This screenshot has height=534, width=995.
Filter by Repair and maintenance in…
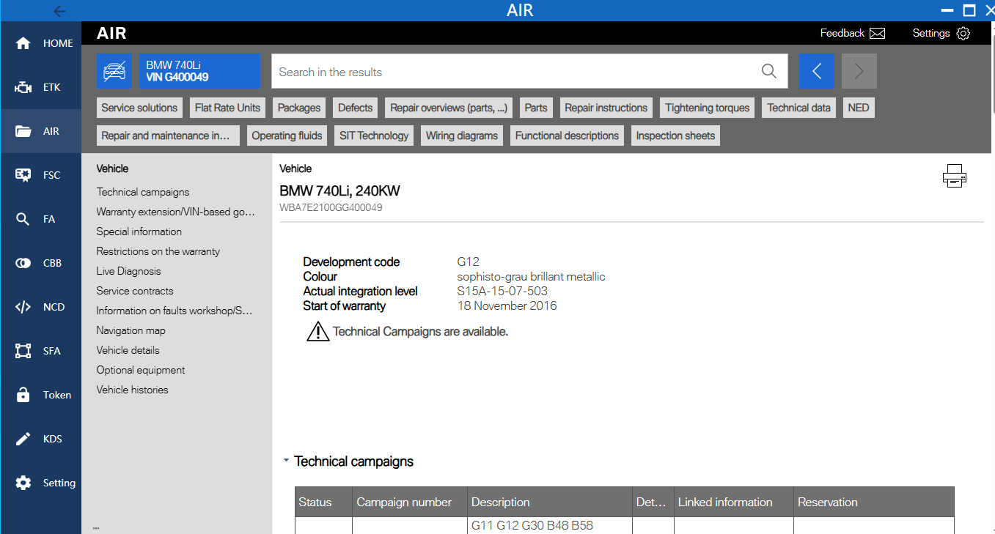pyautogui.click(x=168, y=136)
